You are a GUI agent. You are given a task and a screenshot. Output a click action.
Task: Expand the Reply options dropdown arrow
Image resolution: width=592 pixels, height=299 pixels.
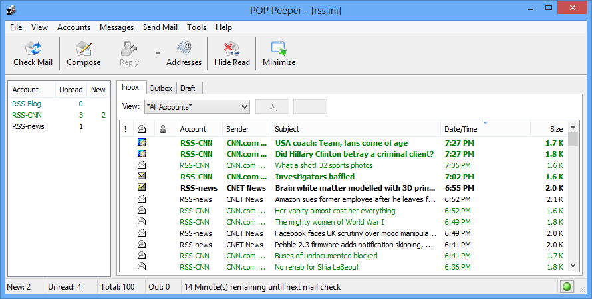point(158,54)
